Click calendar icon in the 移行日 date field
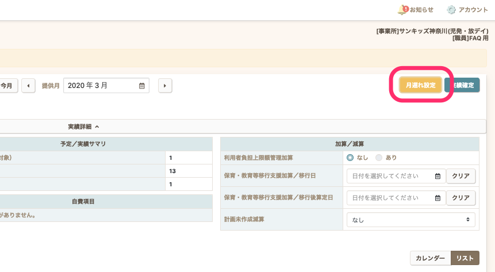Image resolution: width=495 pixels, height=272 pixels. coord(438,177)
